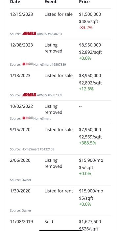Click the Event column header

(x=51, y=2)
